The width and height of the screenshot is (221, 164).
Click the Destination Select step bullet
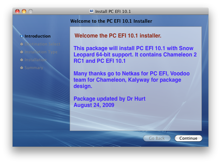tap(21, 44)
